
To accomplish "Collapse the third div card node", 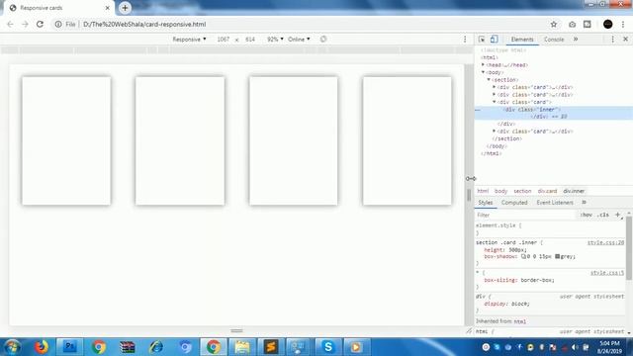I will pyautogui.click(x=495, y=102).
